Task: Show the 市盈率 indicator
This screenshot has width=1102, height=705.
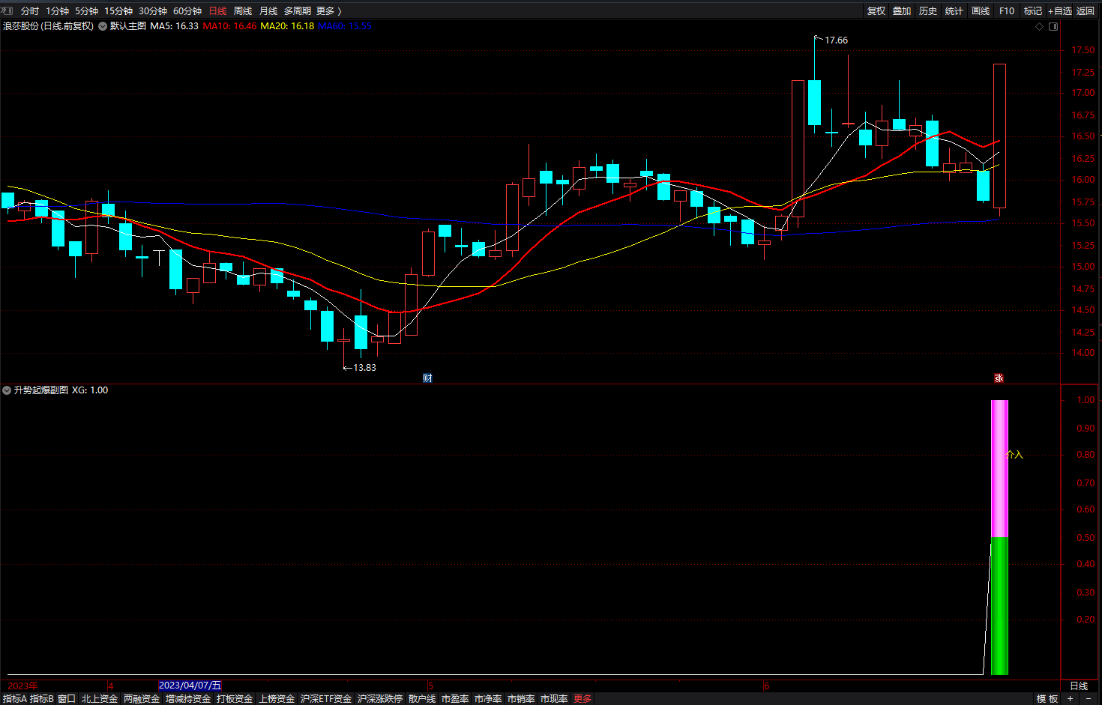Action: 455,699
